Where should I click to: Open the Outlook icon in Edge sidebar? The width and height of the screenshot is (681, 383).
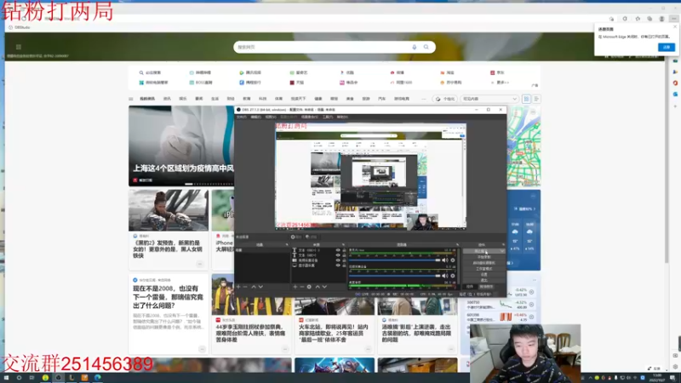pos(675,94)
